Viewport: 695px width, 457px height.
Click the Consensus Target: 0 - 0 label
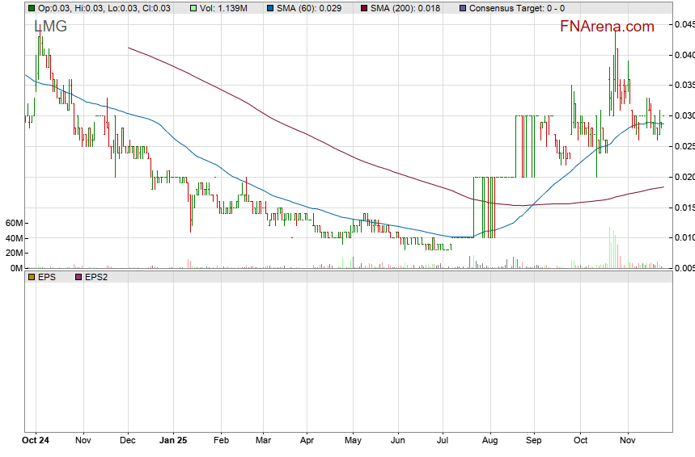click(518, 8)
